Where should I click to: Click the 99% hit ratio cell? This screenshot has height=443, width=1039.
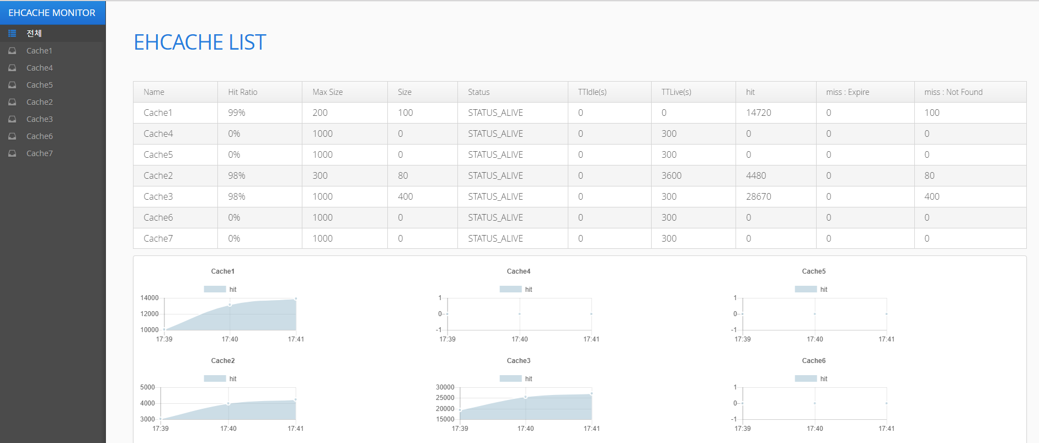260,113
